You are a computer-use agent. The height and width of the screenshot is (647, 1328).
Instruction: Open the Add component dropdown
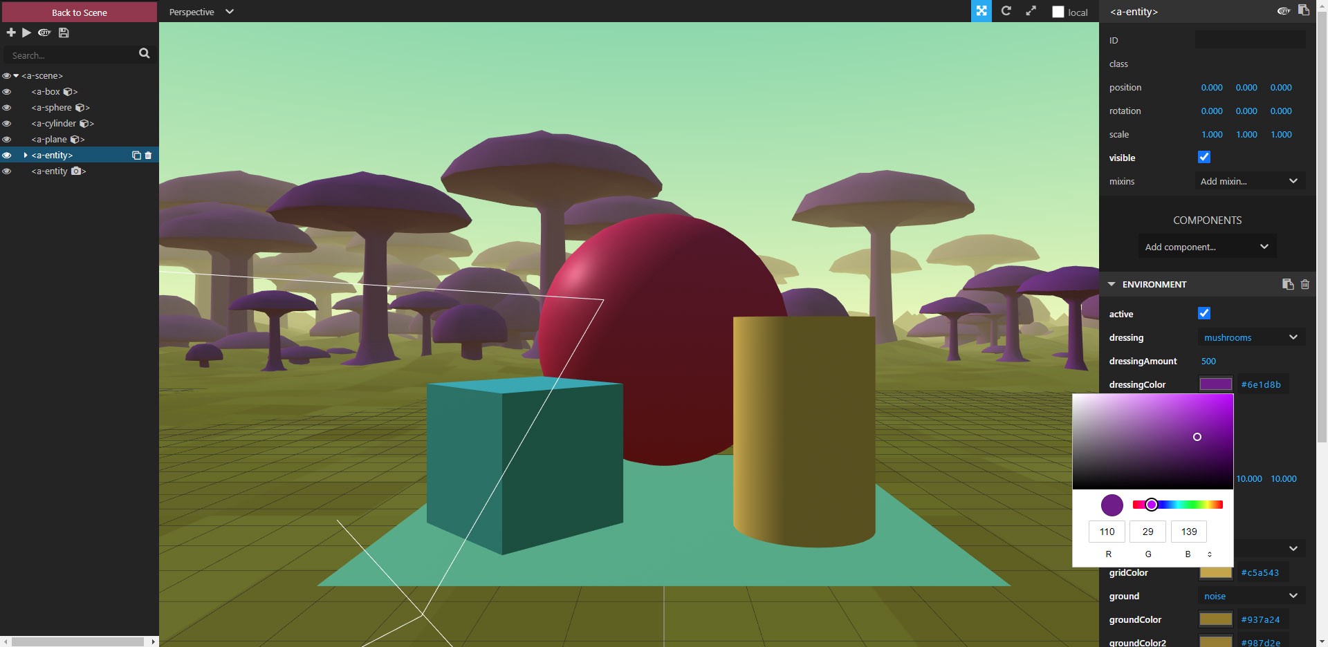(1208, 247)
